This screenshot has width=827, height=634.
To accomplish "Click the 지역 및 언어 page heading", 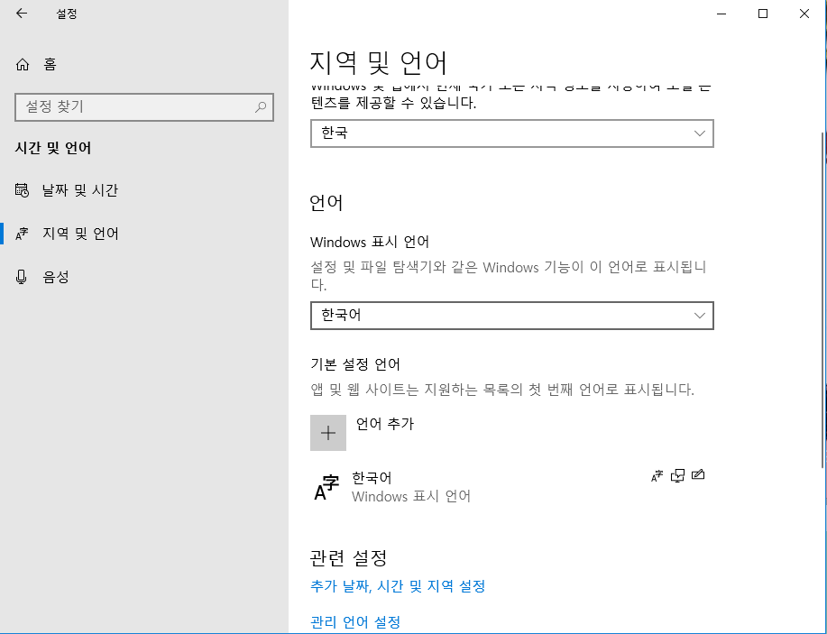I will pos(378,62).
